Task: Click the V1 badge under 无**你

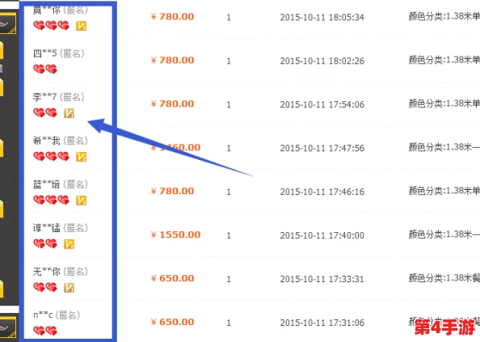Action: (69, 288)
